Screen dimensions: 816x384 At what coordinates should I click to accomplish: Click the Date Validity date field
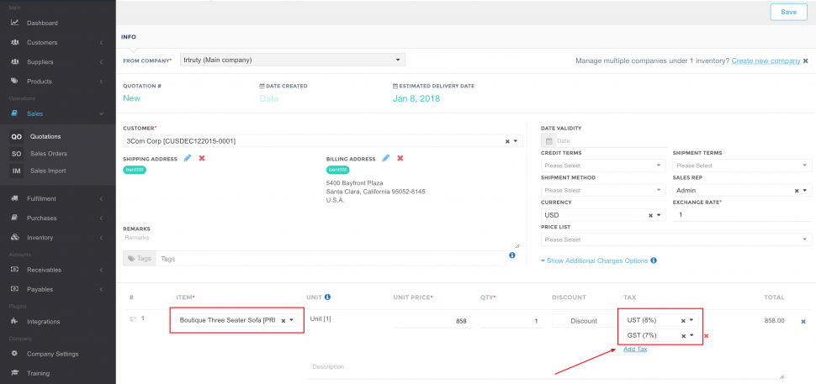point(612,141)
